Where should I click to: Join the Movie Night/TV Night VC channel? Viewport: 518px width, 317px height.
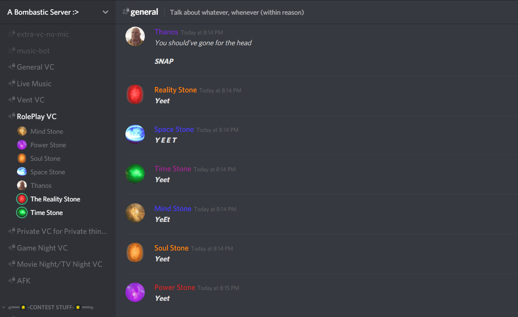[58, 264]
